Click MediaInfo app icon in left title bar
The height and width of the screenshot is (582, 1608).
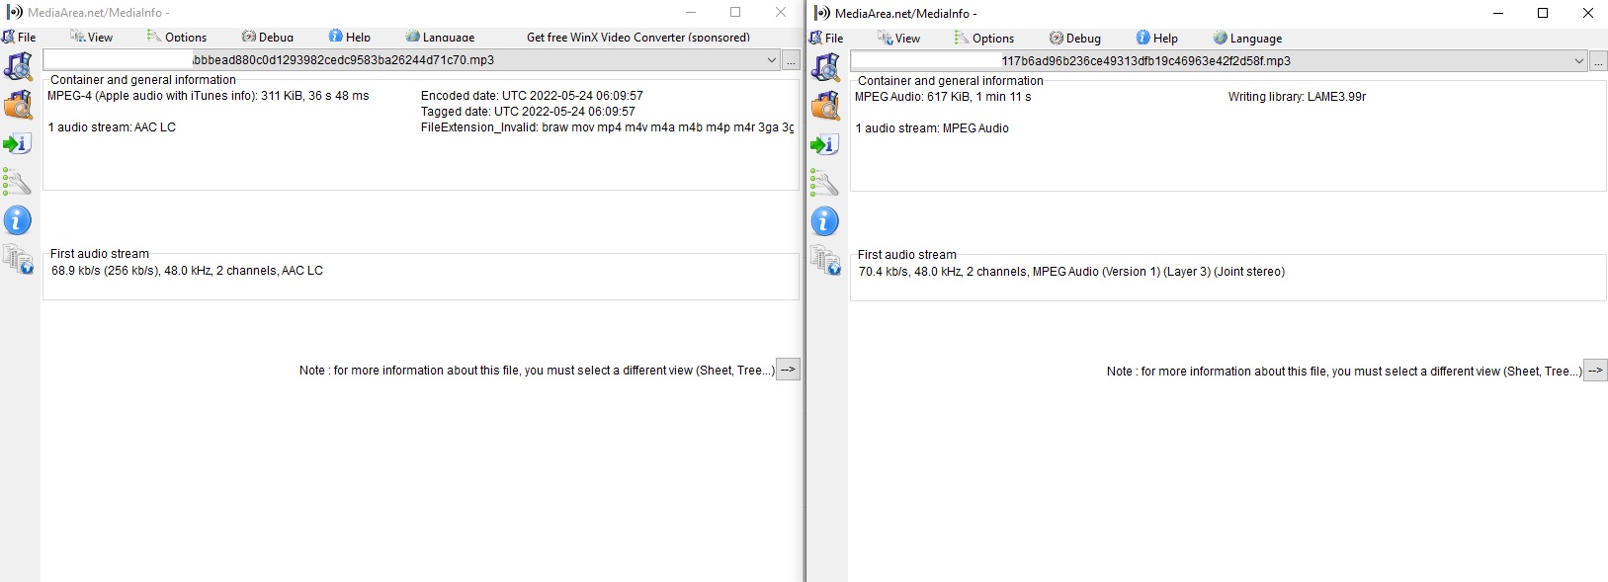click(14, 12)
